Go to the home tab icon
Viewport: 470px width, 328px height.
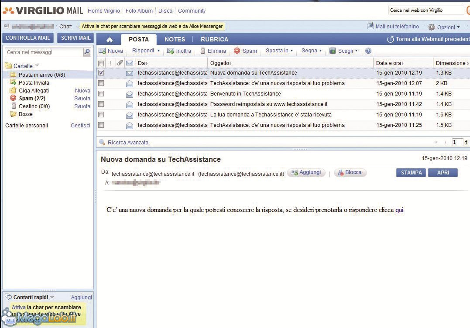110,40
